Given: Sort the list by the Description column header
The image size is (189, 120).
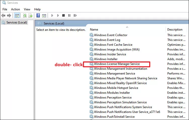Looking at the screenshot, I should coord(175,30).
